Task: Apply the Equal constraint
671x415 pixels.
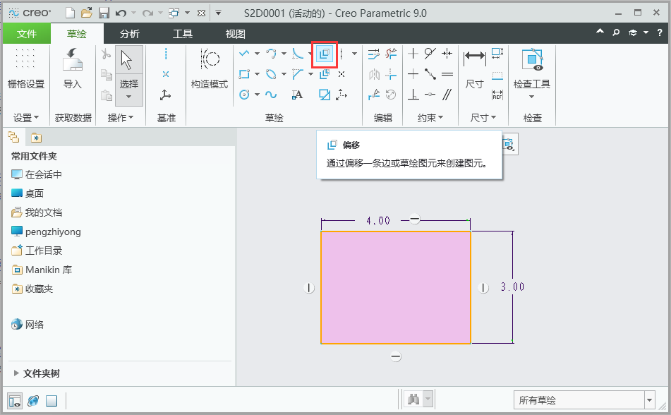Action: pos(447,74)
